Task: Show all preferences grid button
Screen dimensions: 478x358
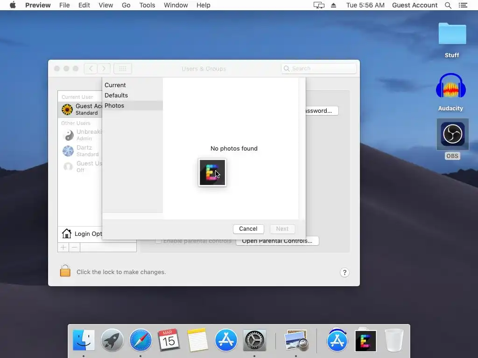Action: pyautogui.click(x=123, y=69)
